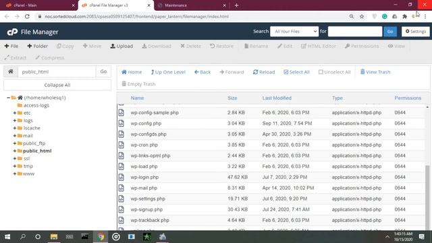Screen dimensions: 432x243
Task: Expand the logs folder
Action: [x=15, y=120]
